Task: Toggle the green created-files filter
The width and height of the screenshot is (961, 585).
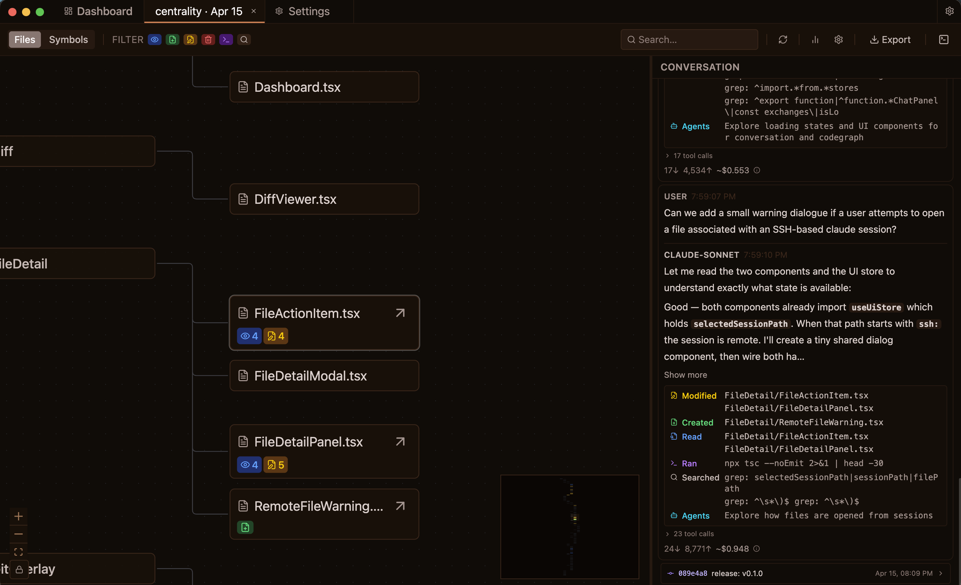Action: point(173,40)
